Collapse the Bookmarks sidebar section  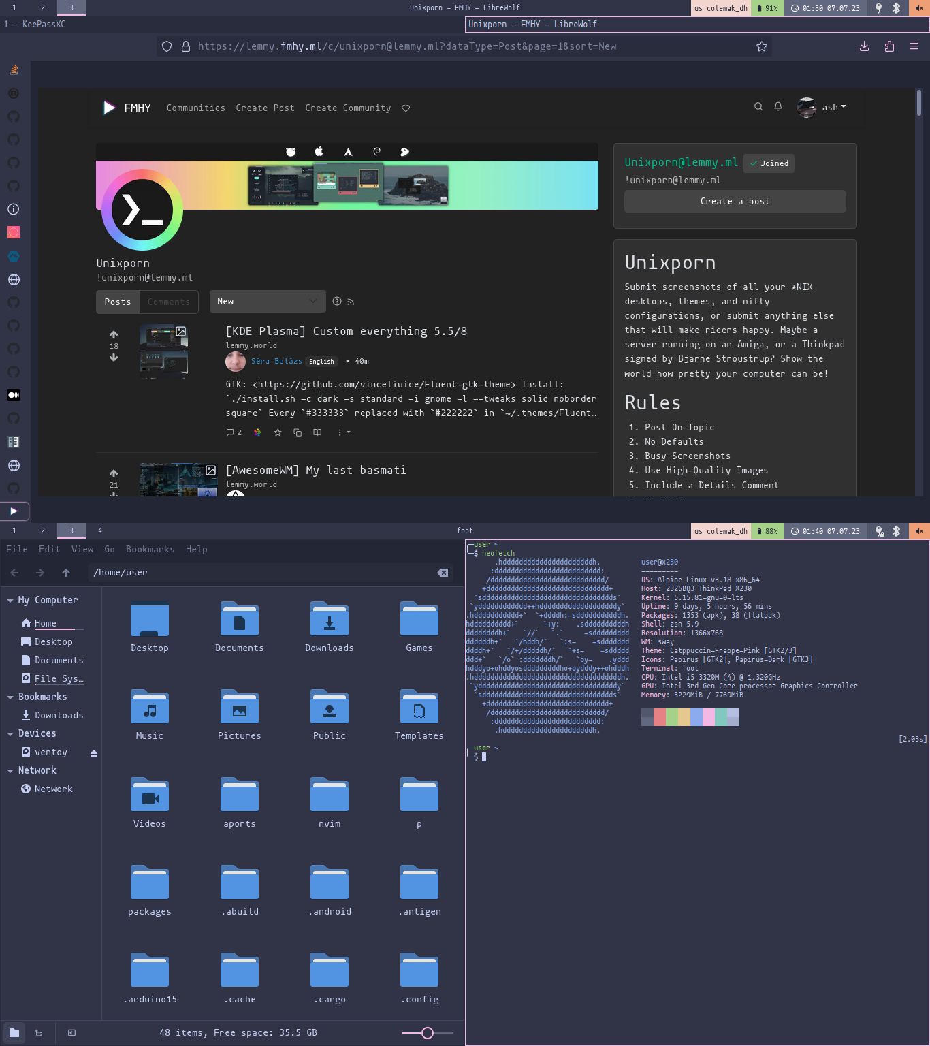[x=10, y=697]
